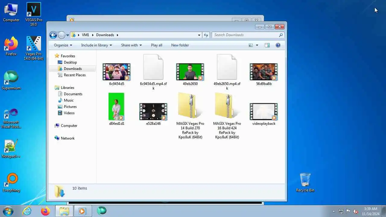Select the videoplayback video file
Image resolution: width=386 pixels, height=217 pixels.
point(264,114)
